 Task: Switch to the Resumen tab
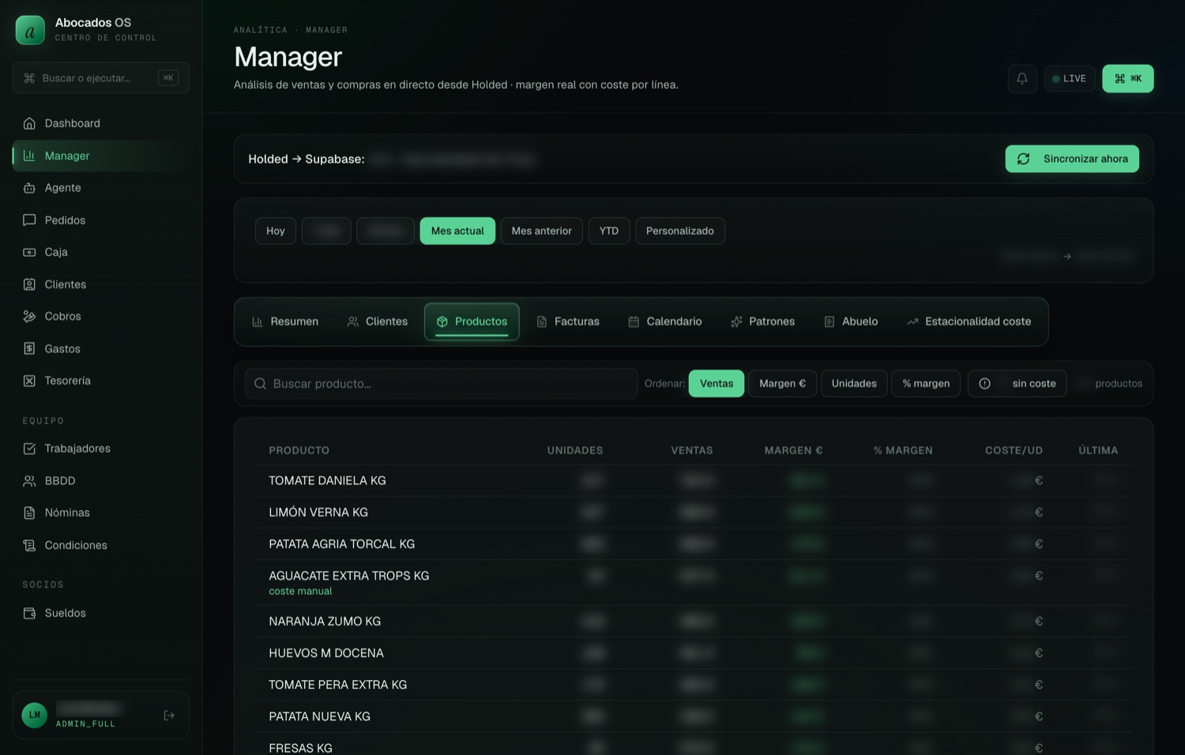[x=285, y=321]
